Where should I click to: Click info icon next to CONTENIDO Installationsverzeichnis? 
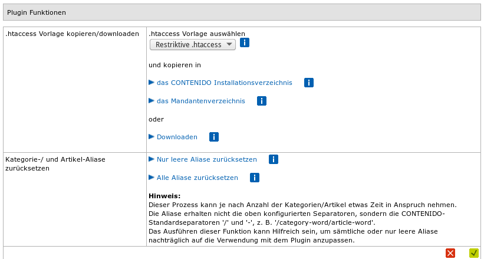coord(308,83)
